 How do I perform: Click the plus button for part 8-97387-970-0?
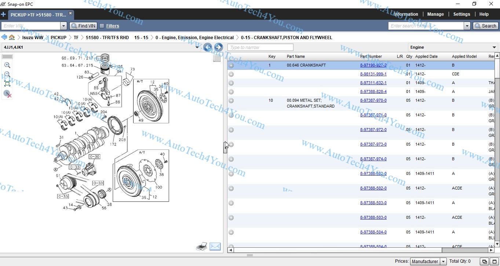(x=231, y=101)
